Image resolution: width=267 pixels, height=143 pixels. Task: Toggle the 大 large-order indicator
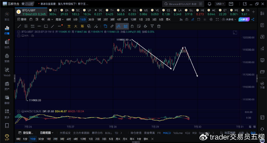(x=76, y=26)
